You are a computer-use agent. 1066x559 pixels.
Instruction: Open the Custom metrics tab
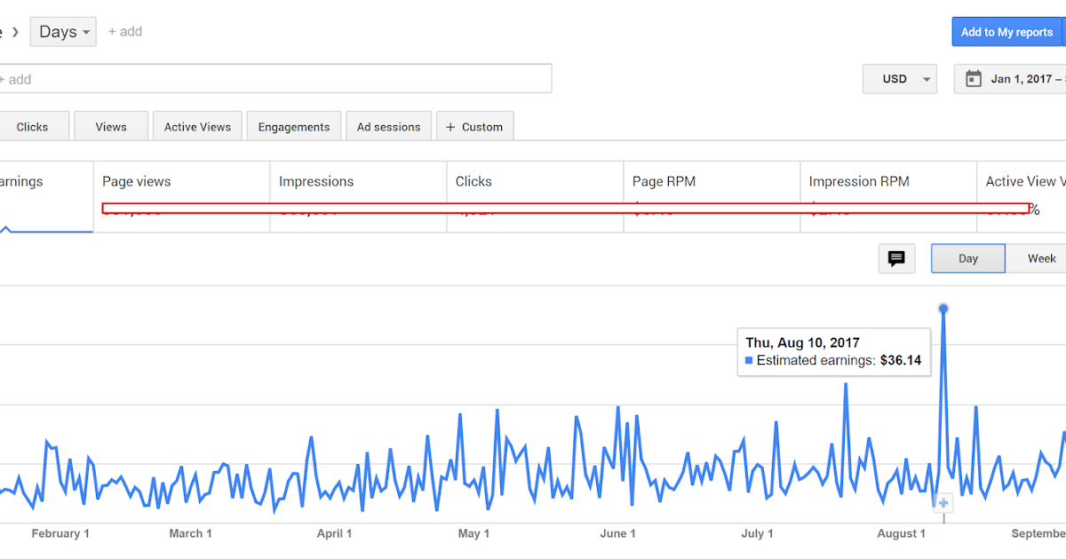[x=475, y=127]
